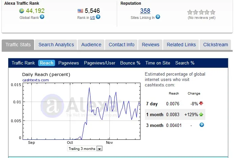Click the Change column header
This screenshot has height=158, width=234.
point(194,94)
